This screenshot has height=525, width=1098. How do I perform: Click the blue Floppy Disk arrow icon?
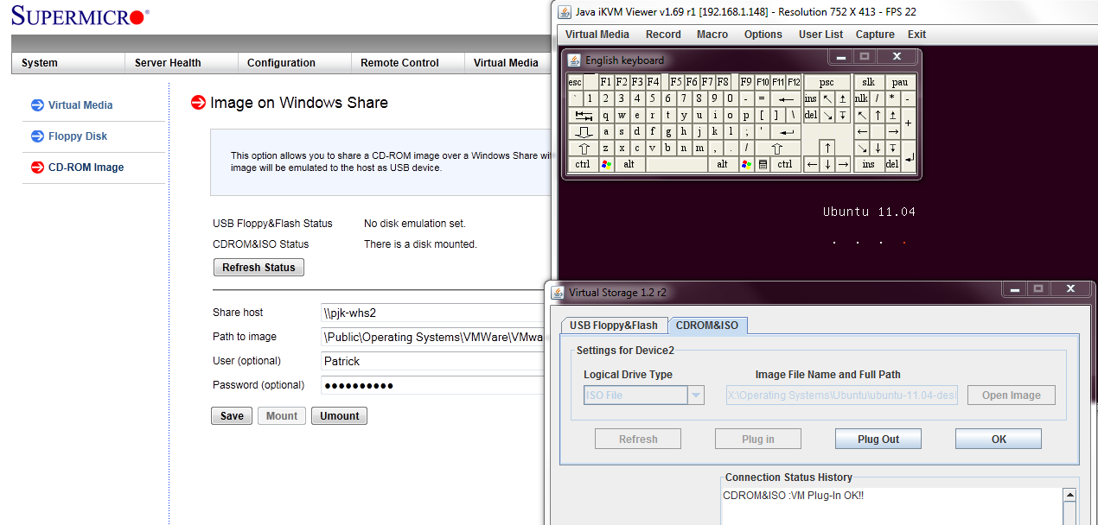(37, 136)
